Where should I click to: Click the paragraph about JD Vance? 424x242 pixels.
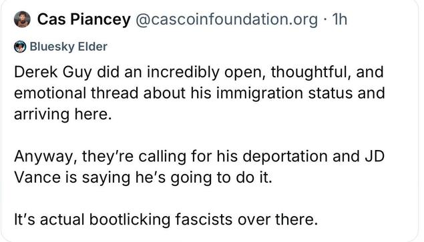[x=199, y=167]
